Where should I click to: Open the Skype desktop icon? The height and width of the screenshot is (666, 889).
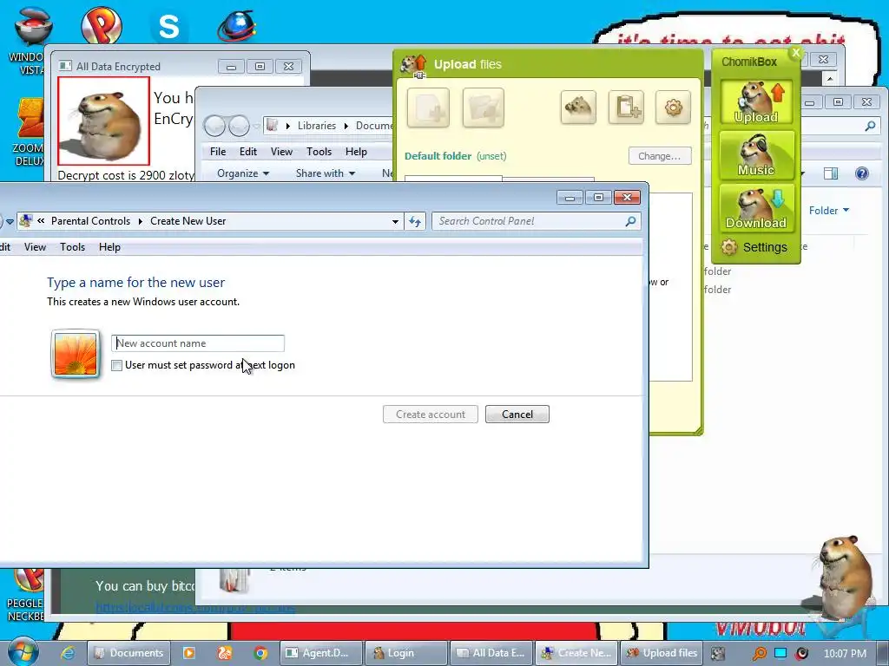(x=168, y=26)
